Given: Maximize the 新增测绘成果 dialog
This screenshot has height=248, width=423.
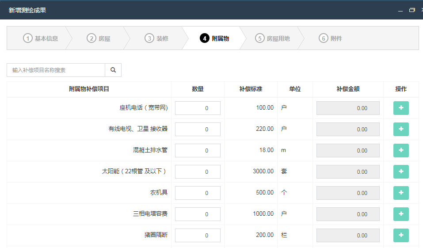Looking at the screenshot, I should (x=412, y=10).
